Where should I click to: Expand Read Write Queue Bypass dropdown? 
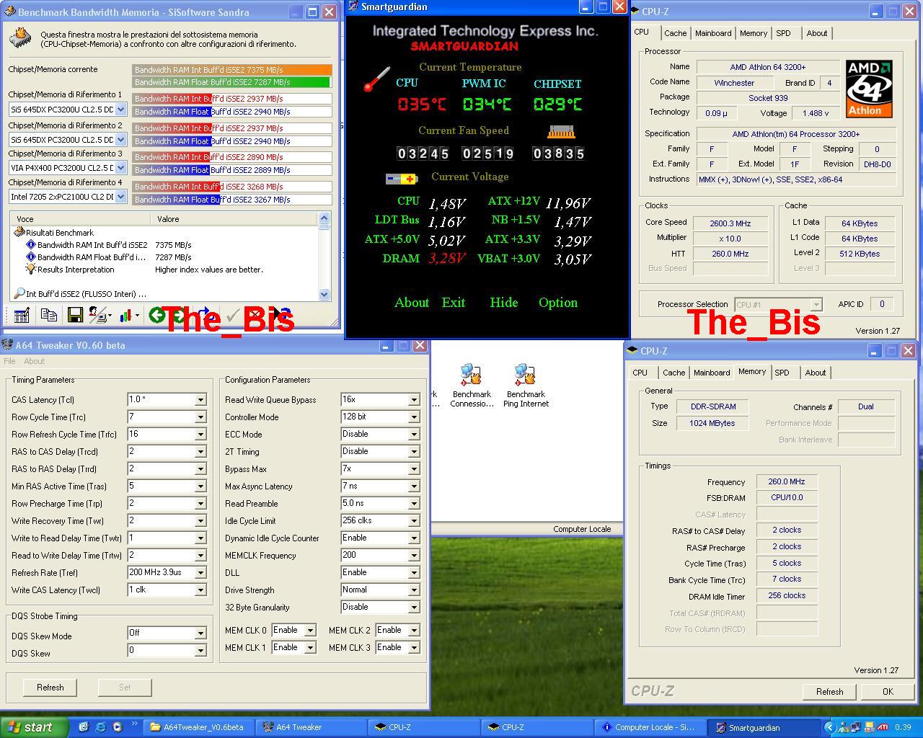pos(414,399)
